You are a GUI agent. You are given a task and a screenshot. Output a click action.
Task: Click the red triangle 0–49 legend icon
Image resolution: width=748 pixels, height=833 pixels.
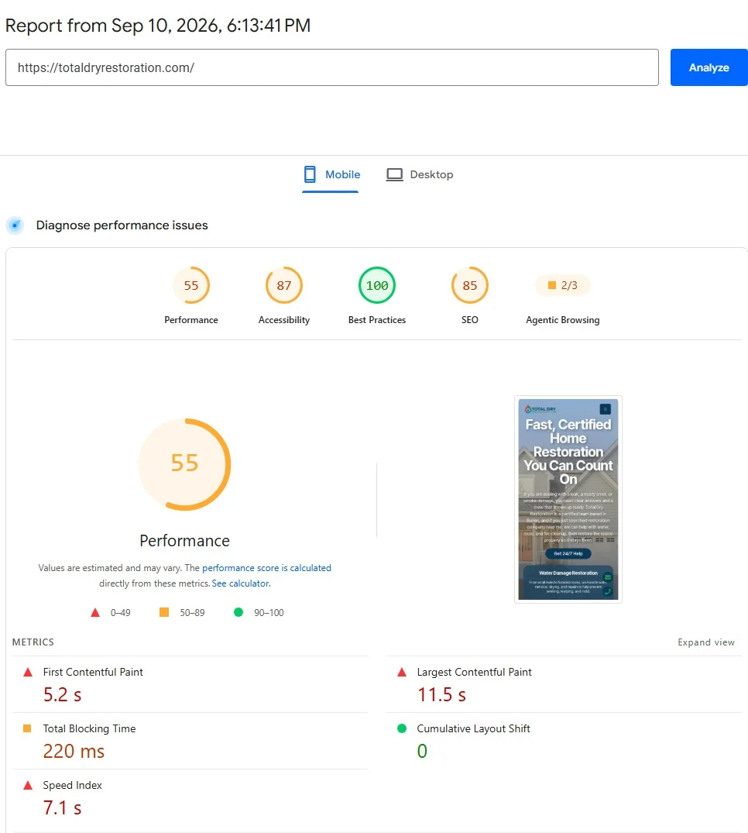95,612
